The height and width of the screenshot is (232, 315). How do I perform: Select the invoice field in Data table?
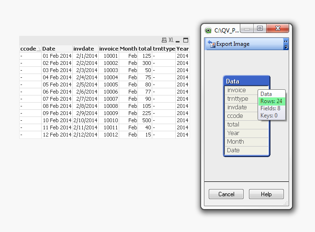point(241,90)
